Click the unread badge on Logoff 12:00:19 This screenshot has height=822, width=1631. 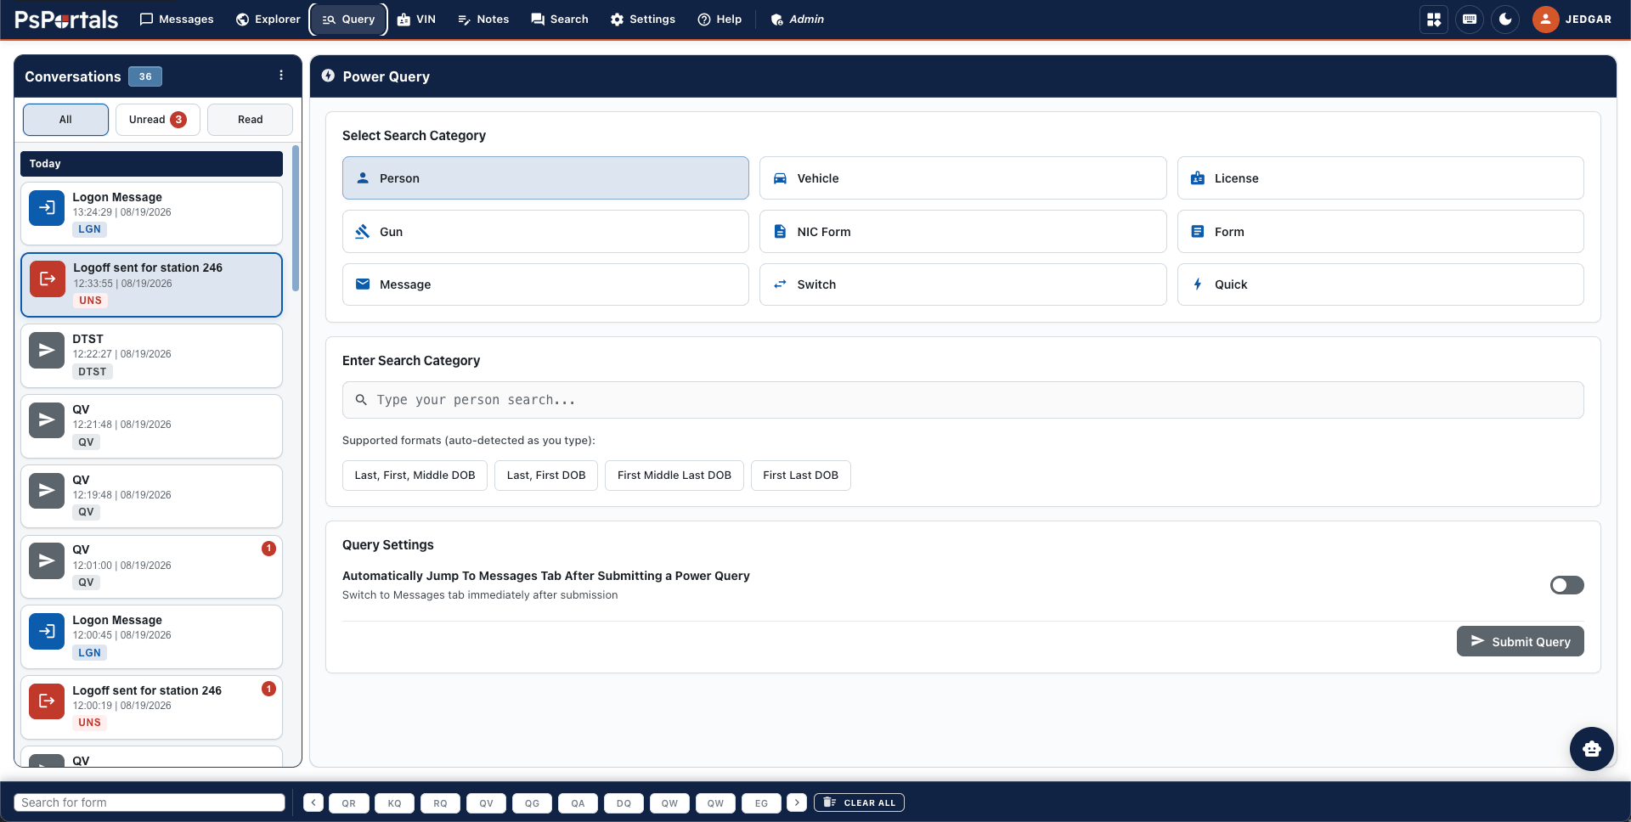tap(268, 689)
